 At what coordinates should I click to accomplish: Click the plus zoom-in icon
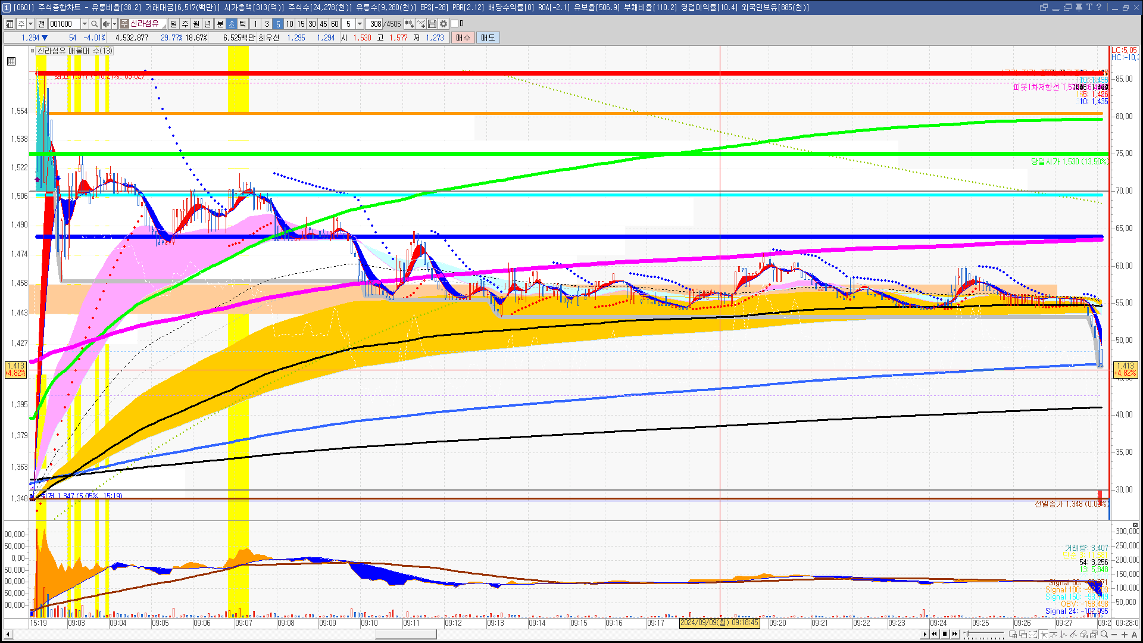click(1125, 635)
